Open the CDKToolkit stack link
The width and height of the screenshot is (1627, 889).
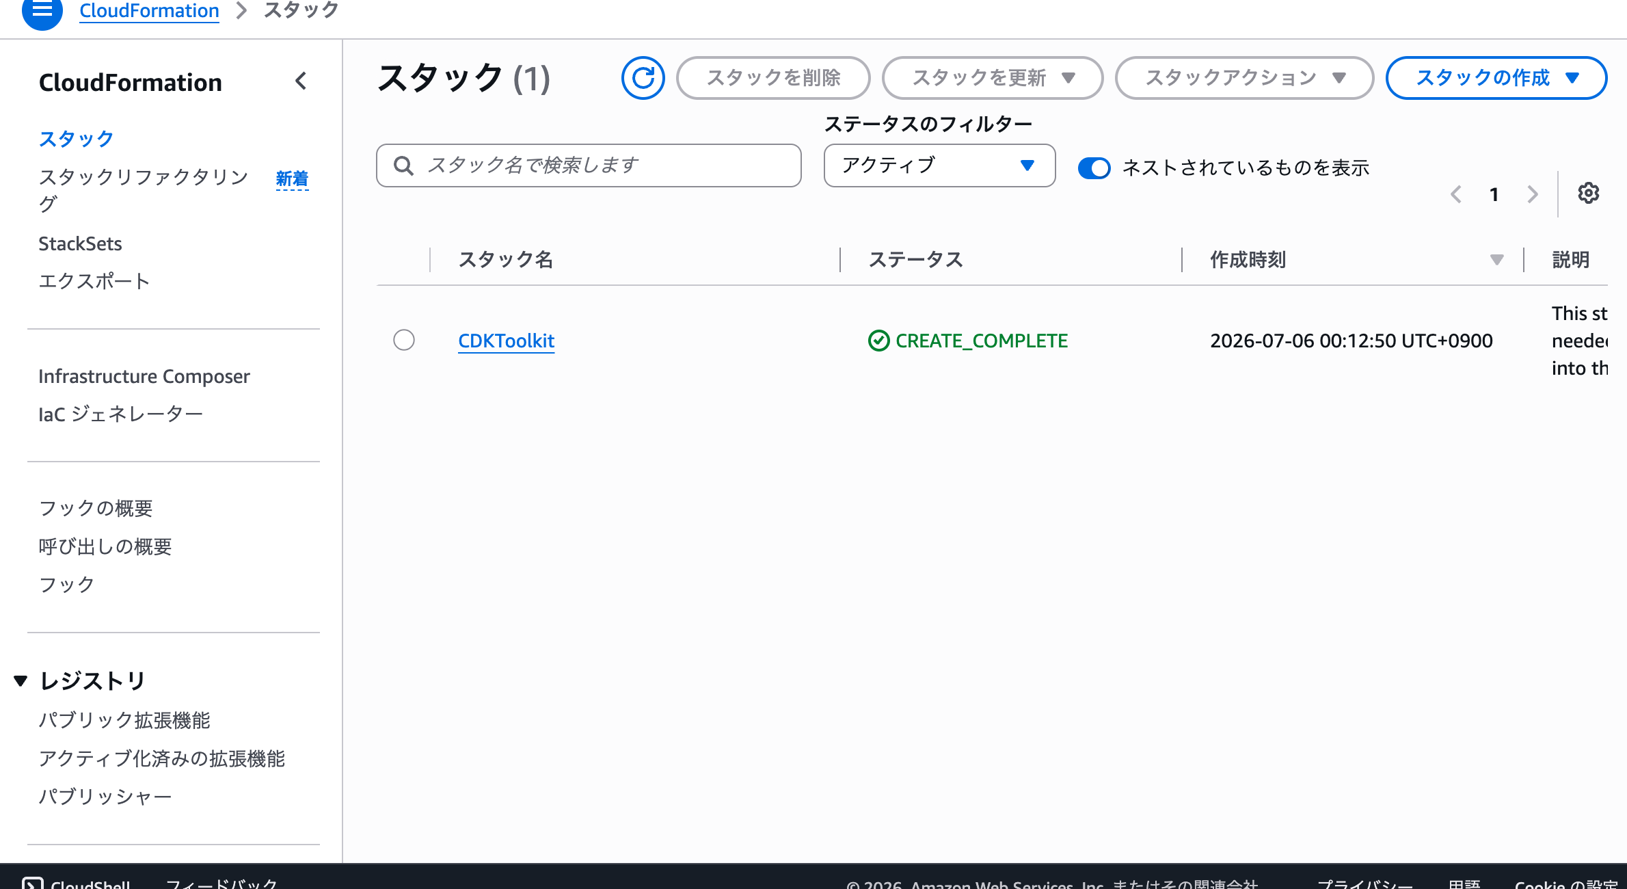[x=506, y=341]
